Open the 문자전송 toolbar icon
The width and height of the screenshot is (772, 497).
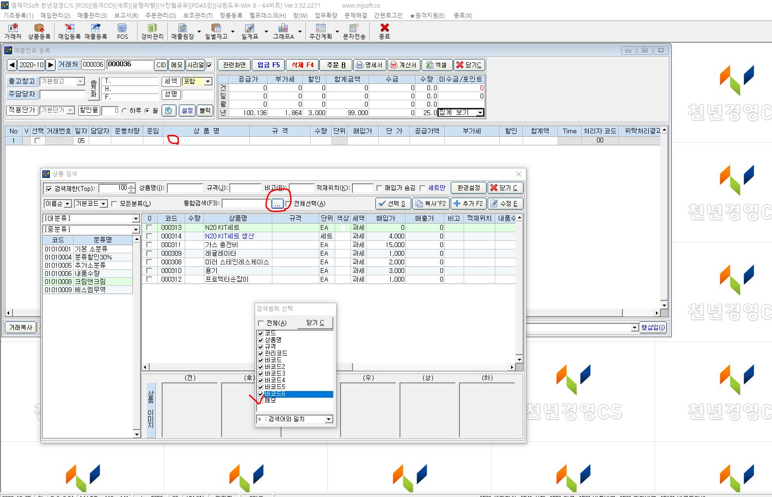tap(354, 32)
